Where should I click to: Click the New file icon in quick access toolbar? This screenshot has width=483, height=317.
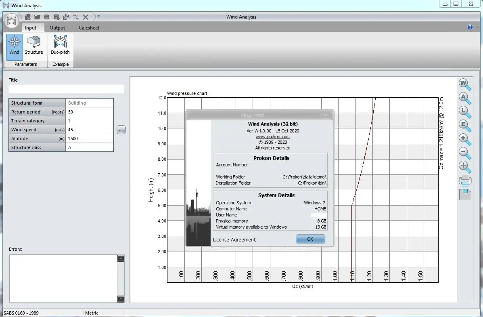(27, 17)
